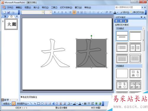The image size is (148, 111).
Task: Select the Line drawing tool
Action: click(x=31, y=104)
